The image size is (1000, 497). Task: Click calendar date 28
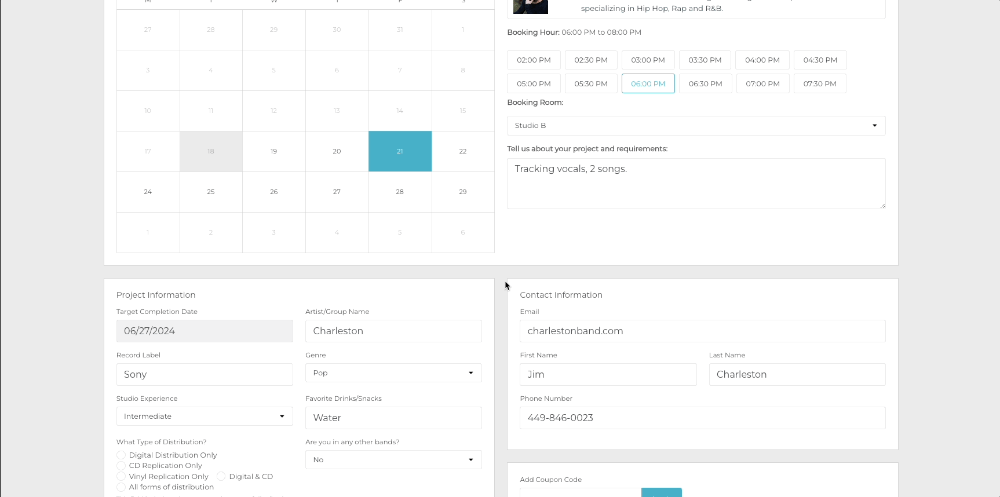coord(400,192)
